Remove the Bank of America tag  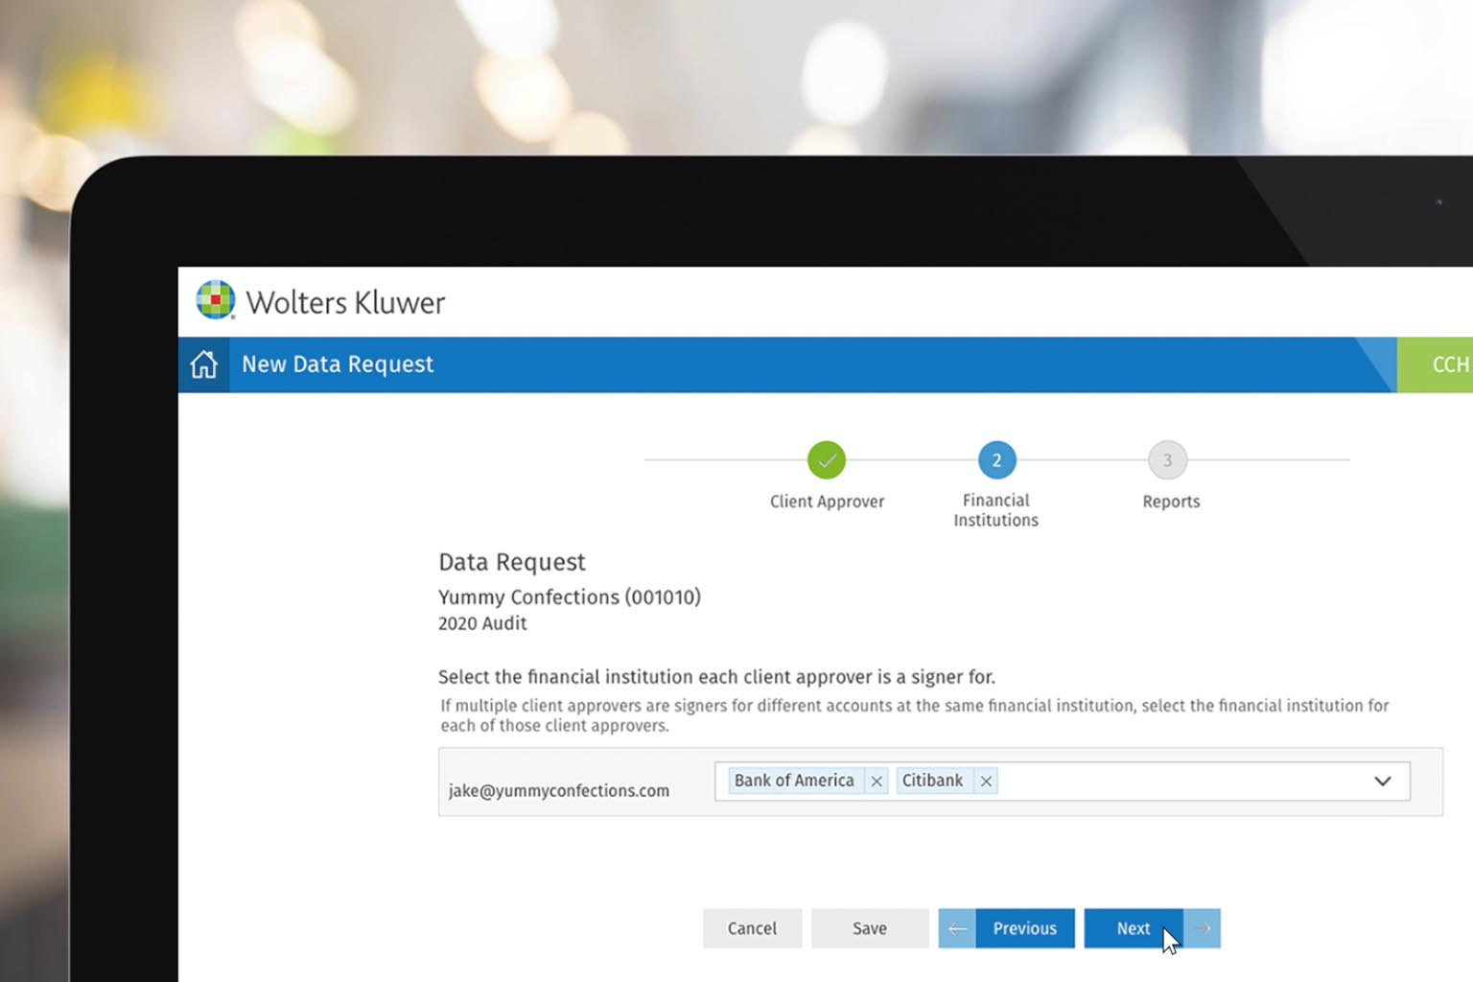pos(877,782)
